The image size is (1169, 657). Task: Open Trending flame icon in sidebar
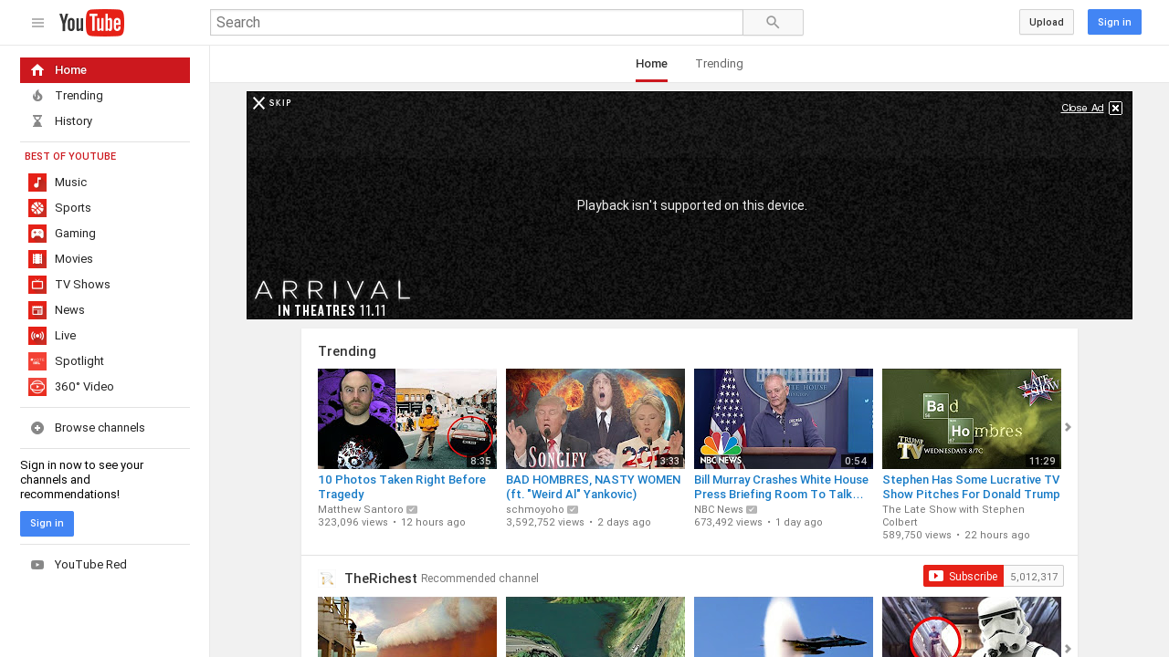tap(37, 96)
